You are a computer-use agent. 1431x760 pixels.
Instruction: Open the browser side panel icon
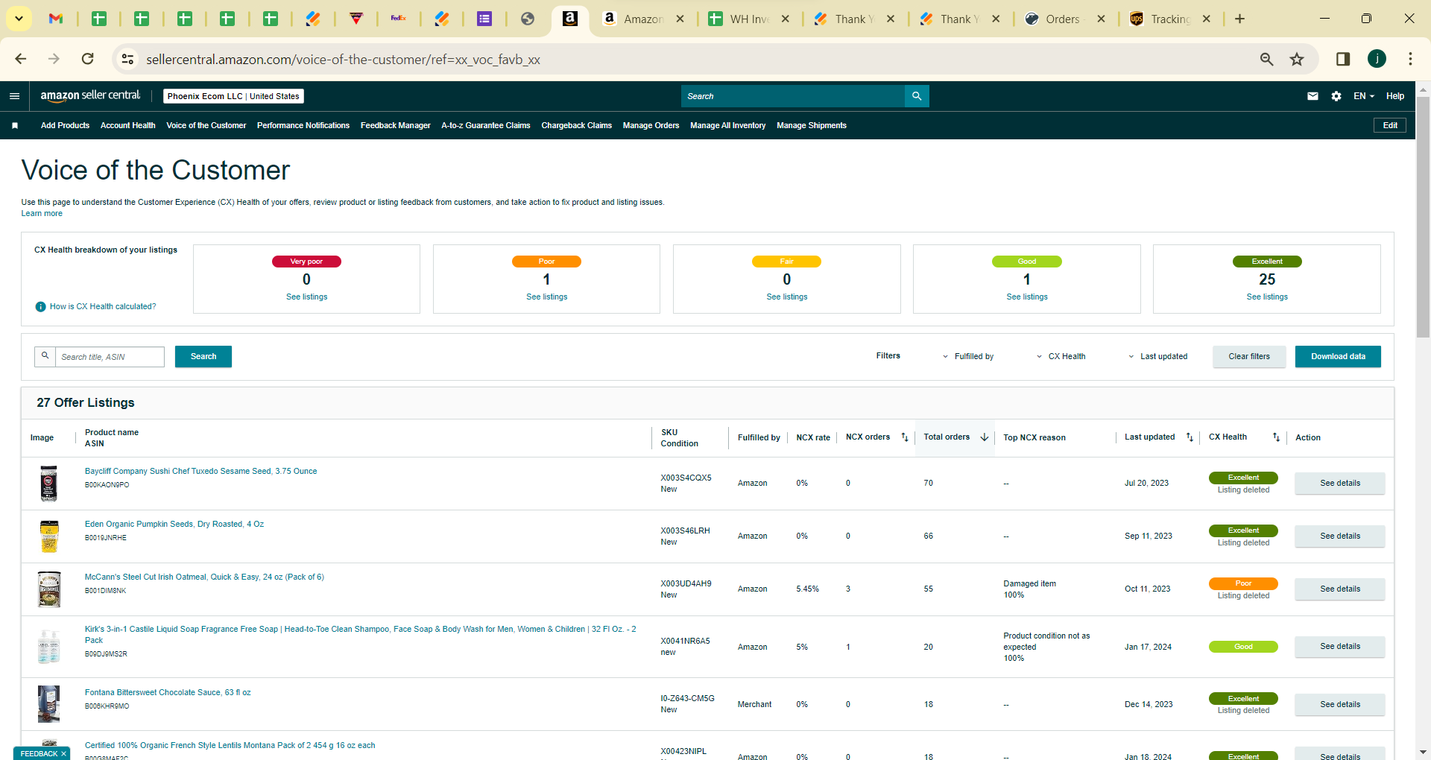[x=1343, y=59]
